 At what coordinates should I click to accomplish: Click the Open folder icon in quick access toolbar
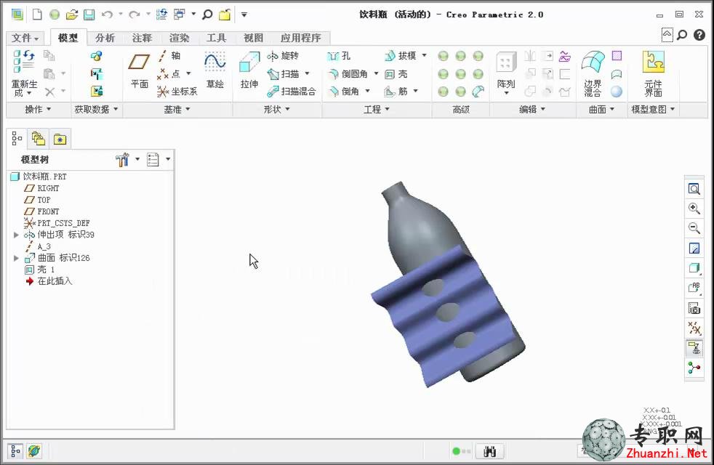click(71, 15)
